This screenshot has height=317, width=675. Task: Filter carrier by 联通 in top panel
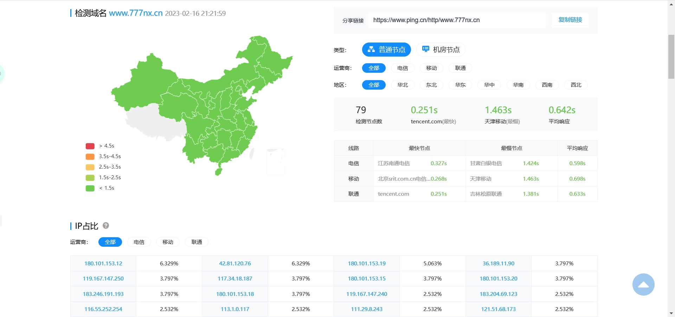tap(460, 68)
